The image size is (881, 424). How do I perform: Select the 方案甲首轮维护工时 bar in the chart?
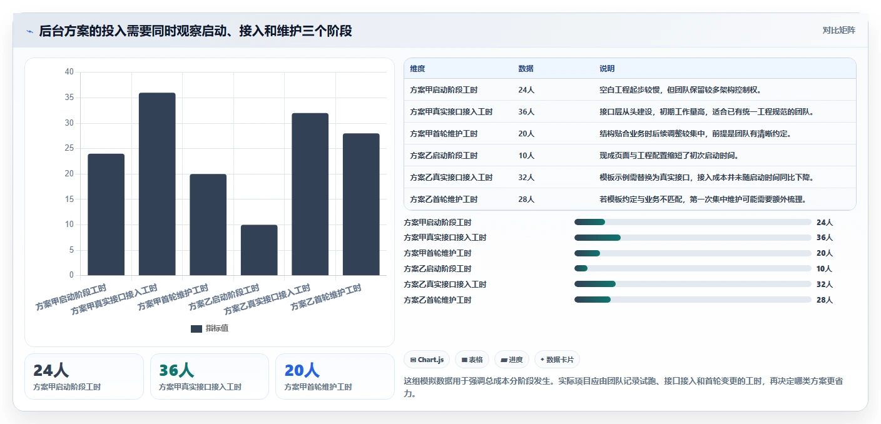[x=208, y=225]
